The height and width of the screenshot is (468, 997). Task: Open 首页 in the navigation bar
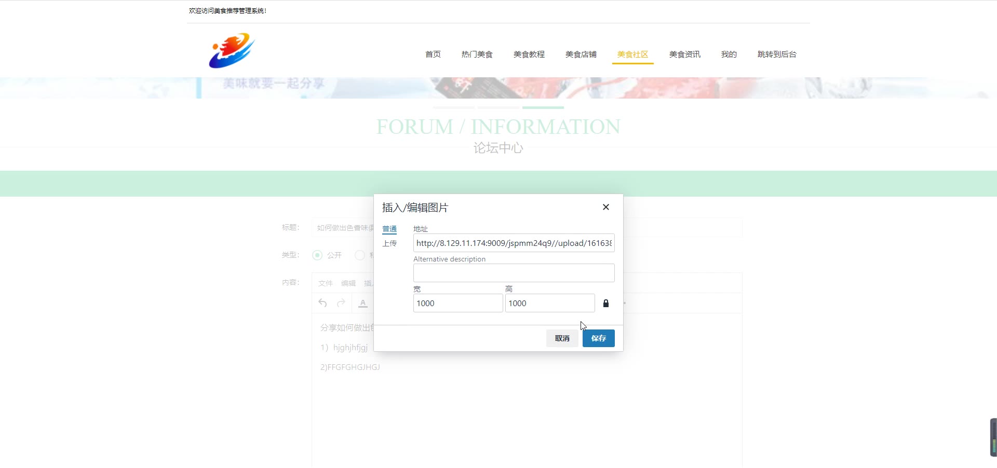click(x=433, y=54)
